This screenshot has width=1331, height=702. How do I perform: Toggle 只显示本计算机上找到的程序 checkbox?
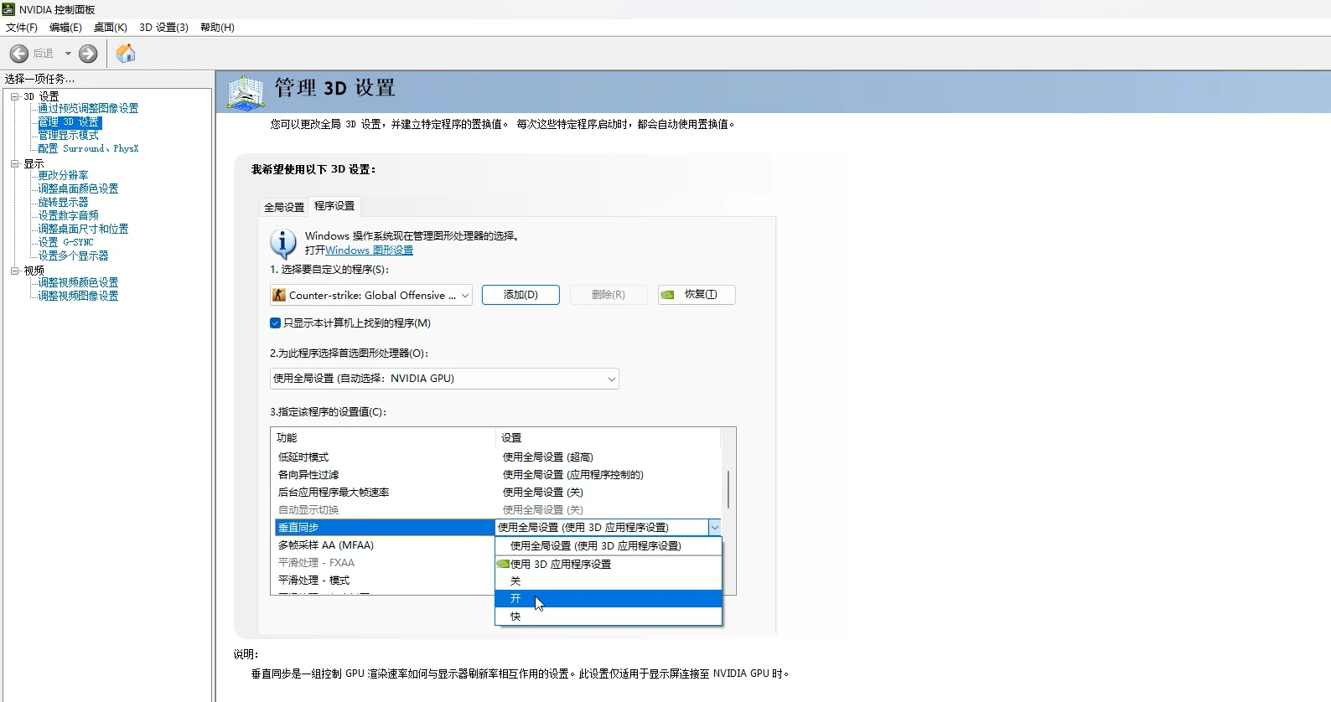[275, 323]
